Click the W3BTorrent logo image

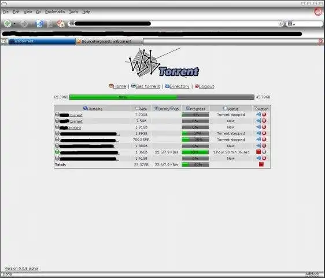[162, 63]
